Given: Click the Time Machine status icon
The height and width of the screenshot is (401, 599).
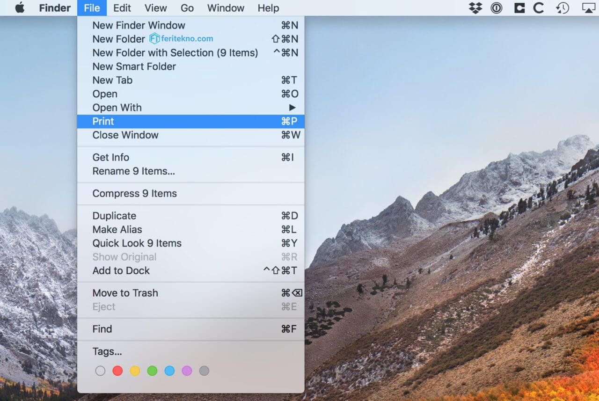Looking at the screenshot, I should tap(562, 8).
